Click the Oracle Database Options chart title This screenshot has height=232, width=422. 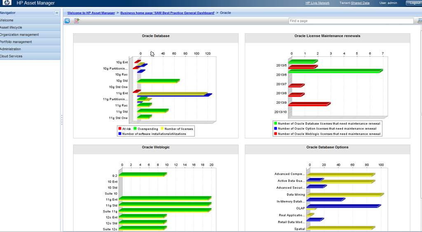tap(327, 147)
